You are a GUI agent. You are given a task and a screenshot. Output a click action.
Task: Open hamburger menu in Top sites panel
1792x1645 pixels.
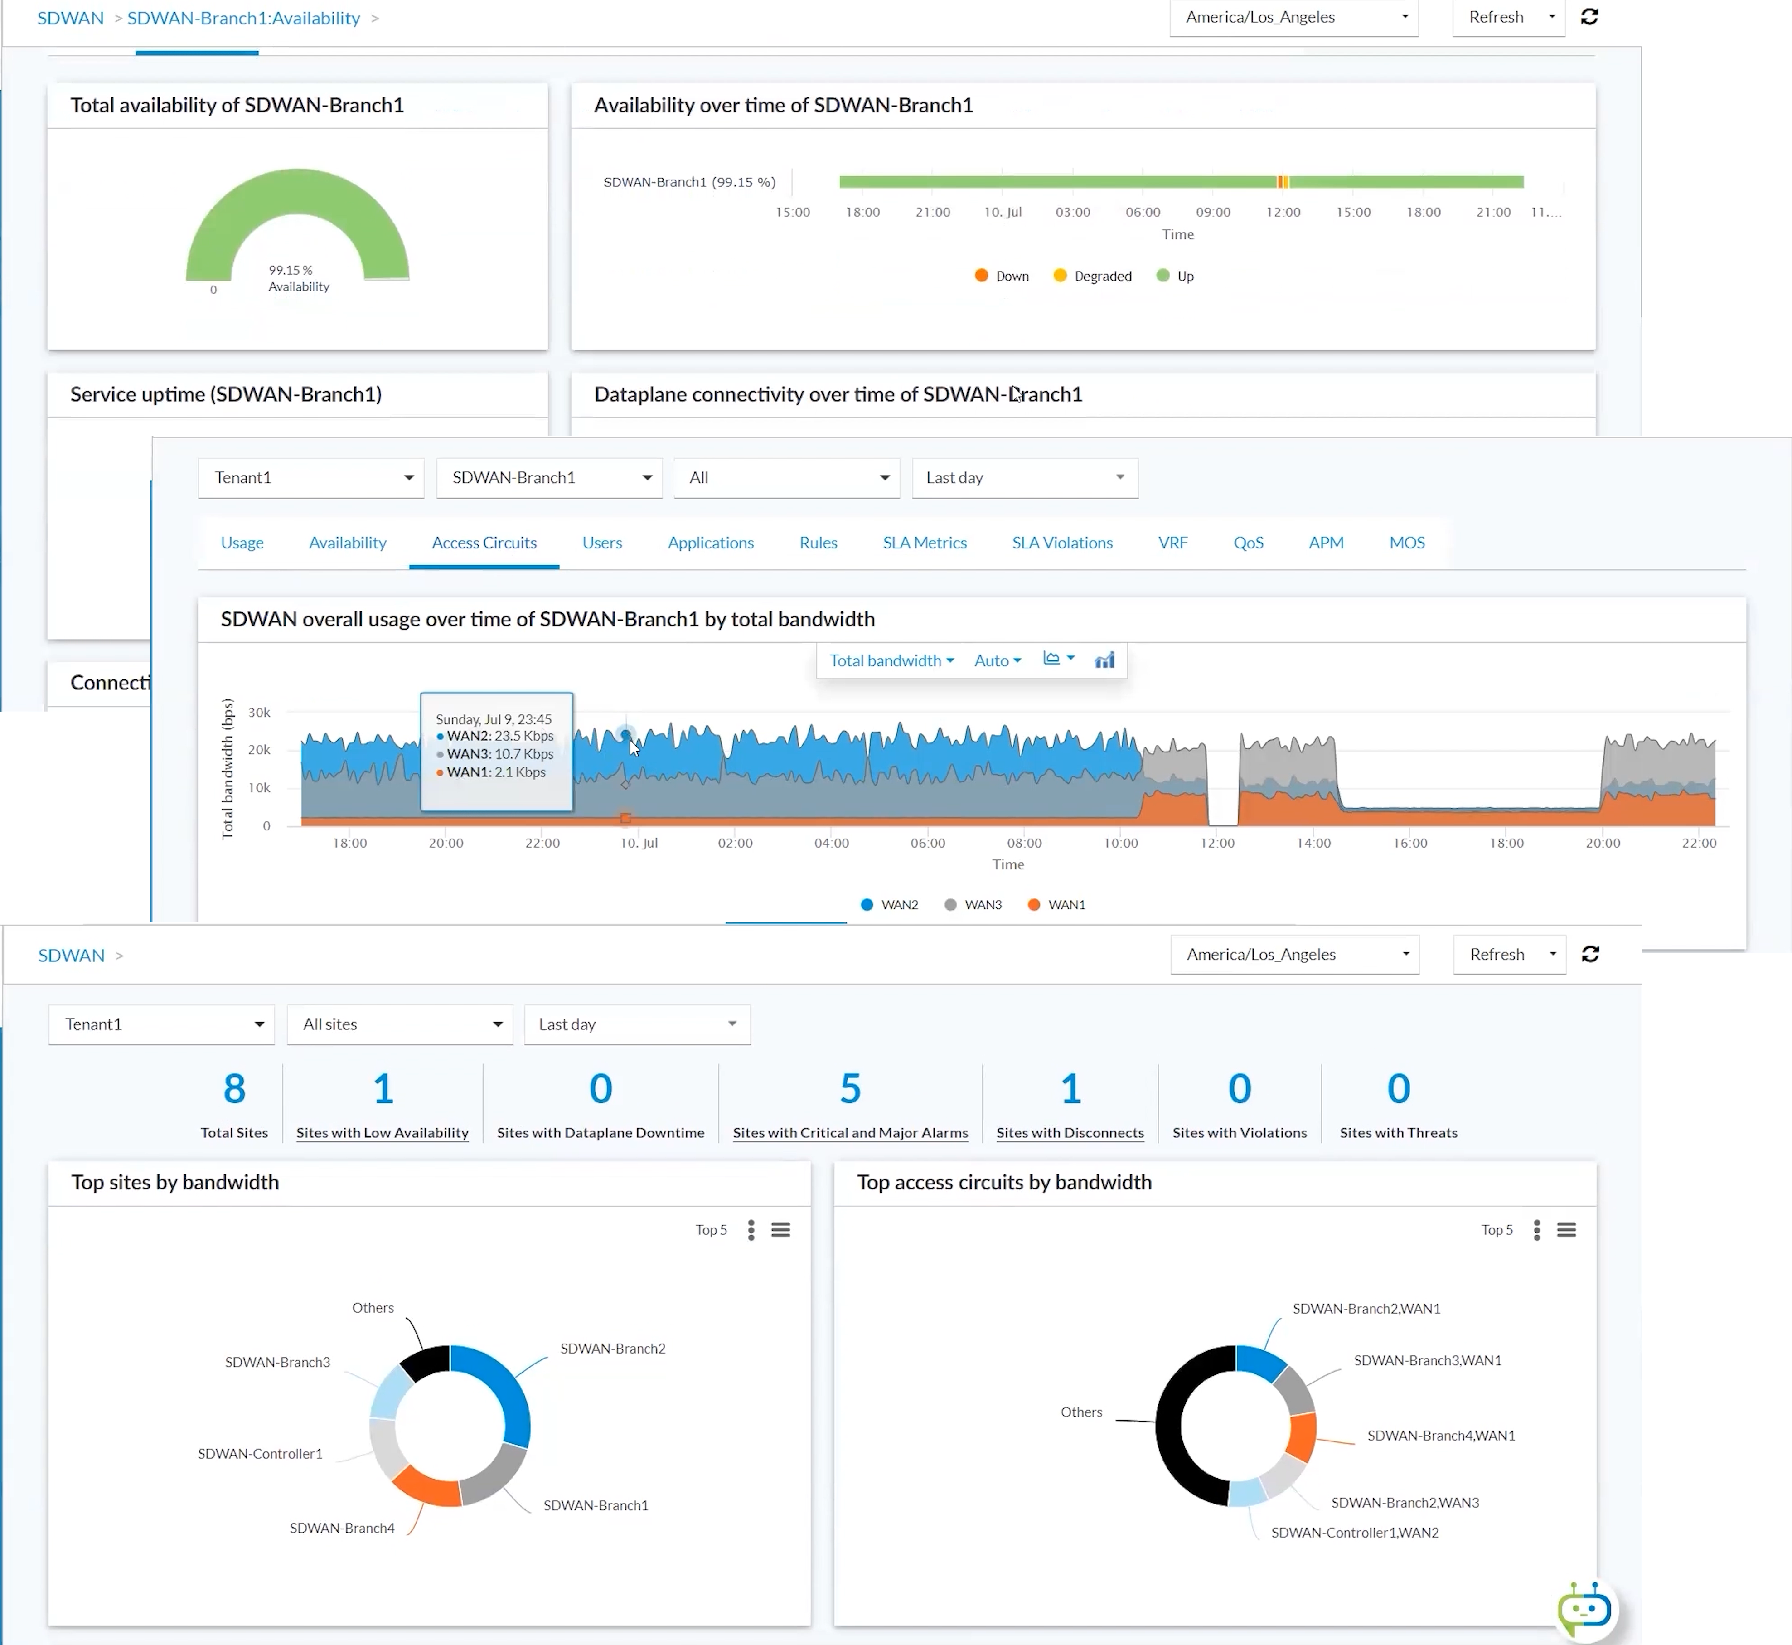click(780, 1230)
